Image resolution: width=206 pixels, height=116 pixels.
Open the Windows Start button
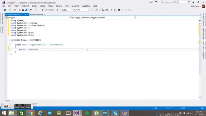4,113
